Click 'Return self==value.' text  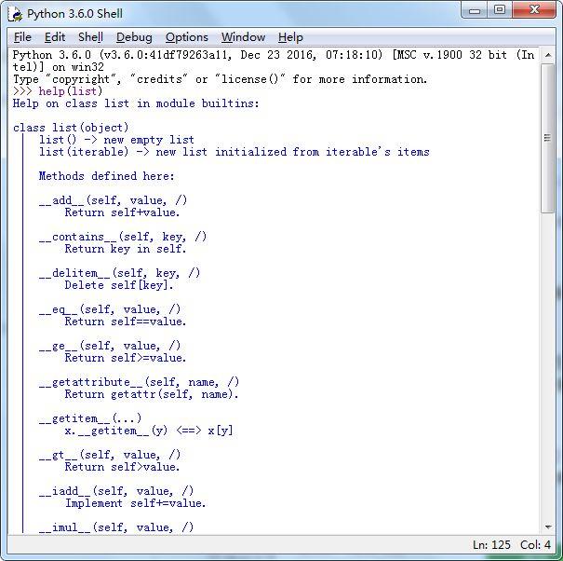pos(126,322)
